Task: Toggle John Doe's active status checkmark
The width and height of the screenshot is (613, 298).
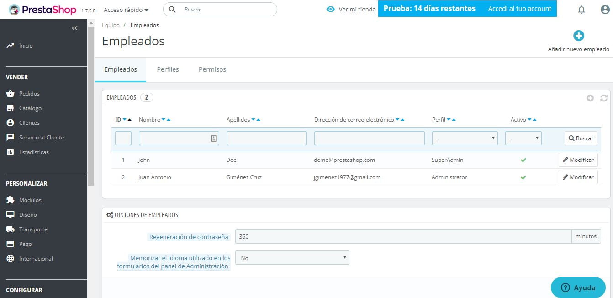Action: point(523,160)
